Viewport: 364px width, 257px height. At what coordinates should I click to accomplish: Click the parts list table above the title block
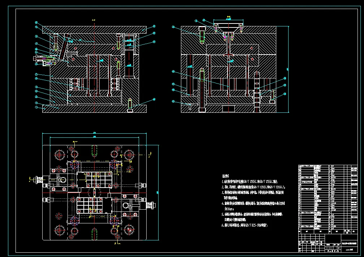click(328, 199)
